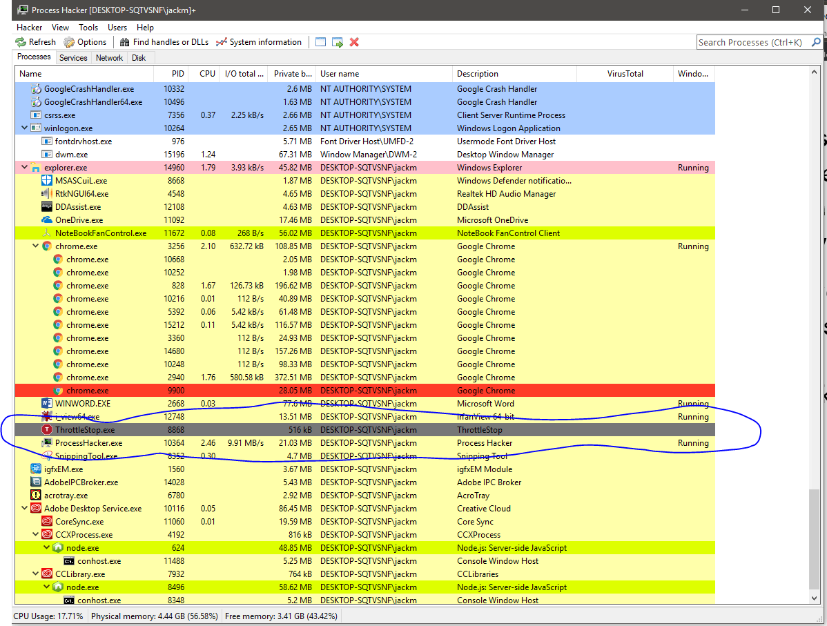The height and width of the screenshot is (626, 827).
Task: Select the WINWORD.EXE Word icon
Action: pyautogui.click(x=47, y=404)
